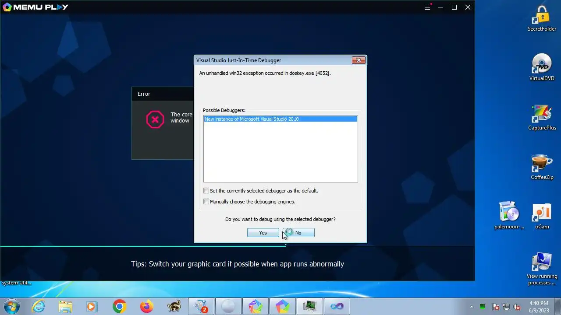Launch Internet Explorer from taskbar
Viewport: 561px width, 315px height.
coord(39,307)
